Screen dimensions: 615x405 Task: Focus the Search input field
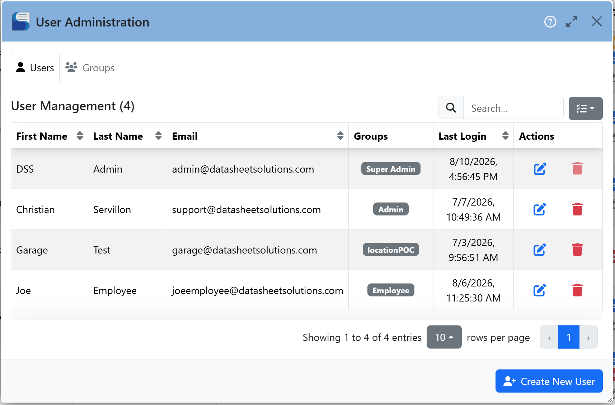point(513,108)
